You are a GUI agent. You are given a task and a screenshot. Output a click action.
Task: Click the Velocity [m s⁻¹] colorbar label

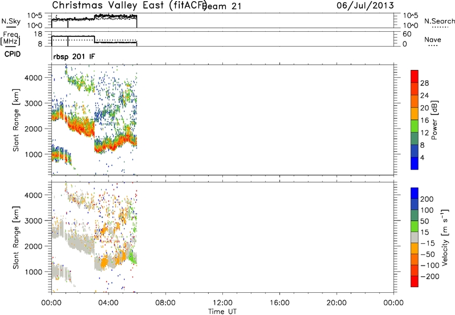(x=445, y=238)
